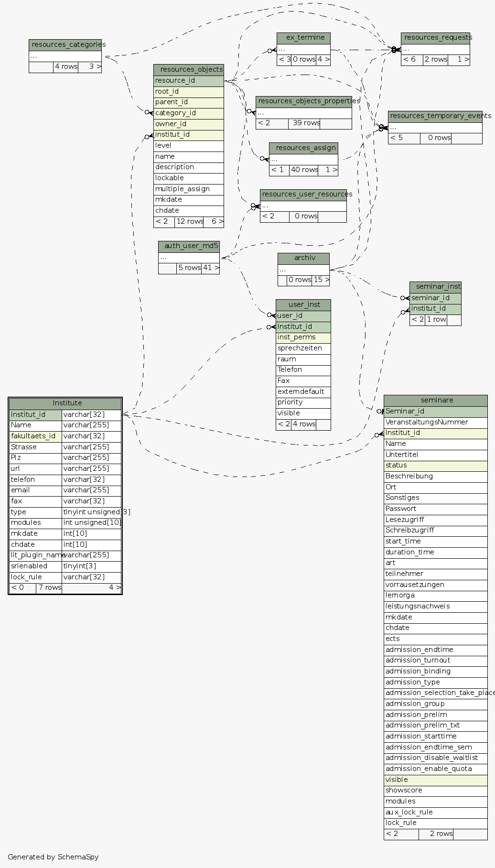Expand the ellipsis row under resources_user_resources

(303, 206)
